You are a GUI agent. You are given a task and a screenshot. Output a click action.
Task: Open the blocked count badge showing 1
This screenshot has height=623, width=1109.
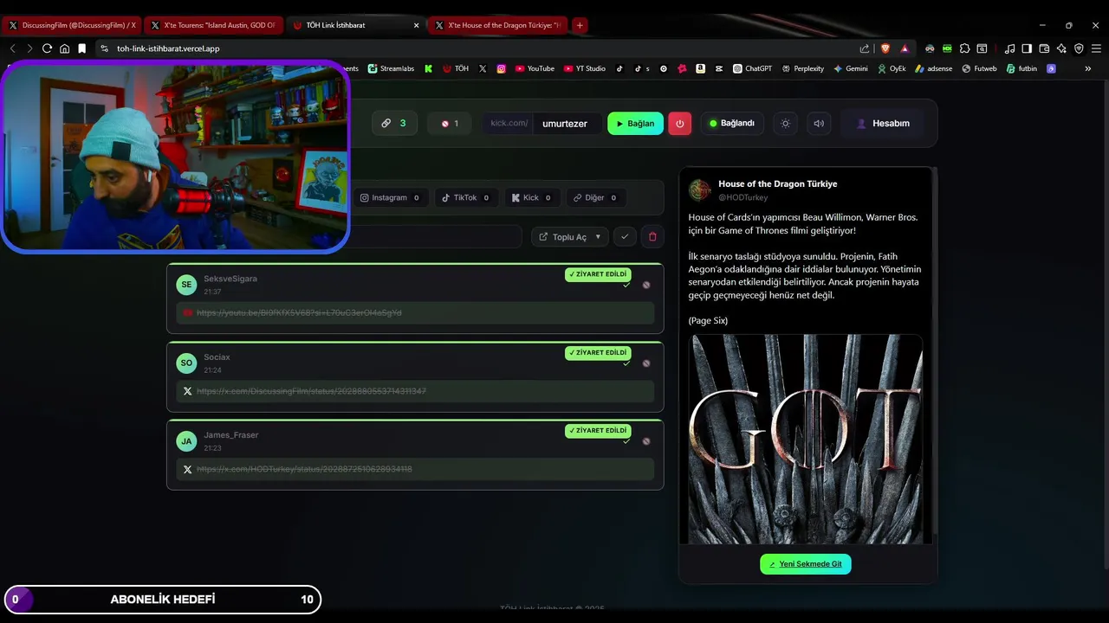pyautogui.click(x=449, y=123)
